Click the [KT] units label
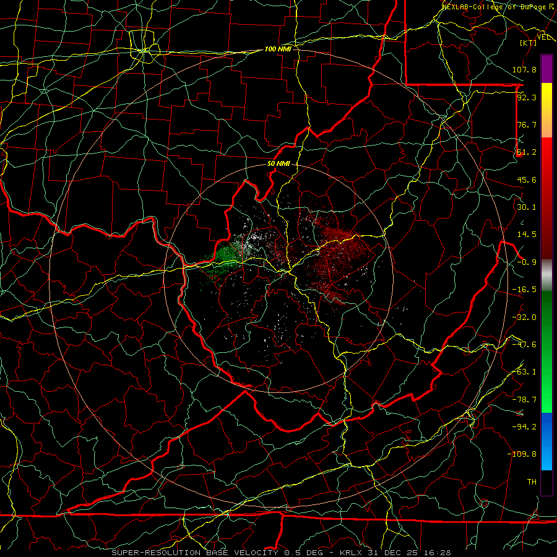 click(x=529, y=43)
